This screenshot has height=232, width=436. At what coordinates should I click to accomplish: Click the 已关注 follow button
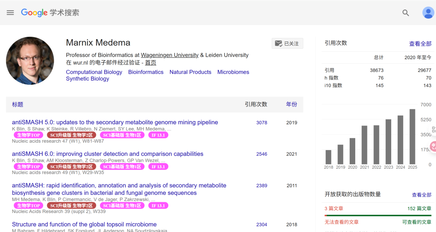click(x=287, y=43)
